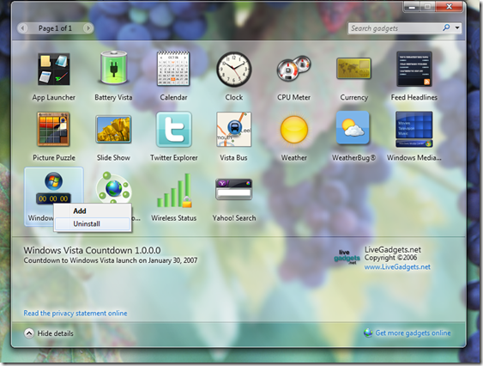Collapse details with the Hide details chevron
Screen dimensions: 483x366
[x=29, y=333]
